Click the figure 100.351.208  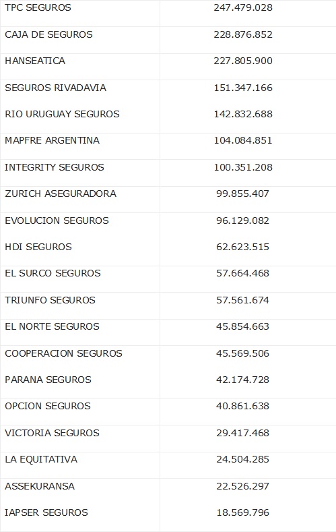(x=243, y=167)
